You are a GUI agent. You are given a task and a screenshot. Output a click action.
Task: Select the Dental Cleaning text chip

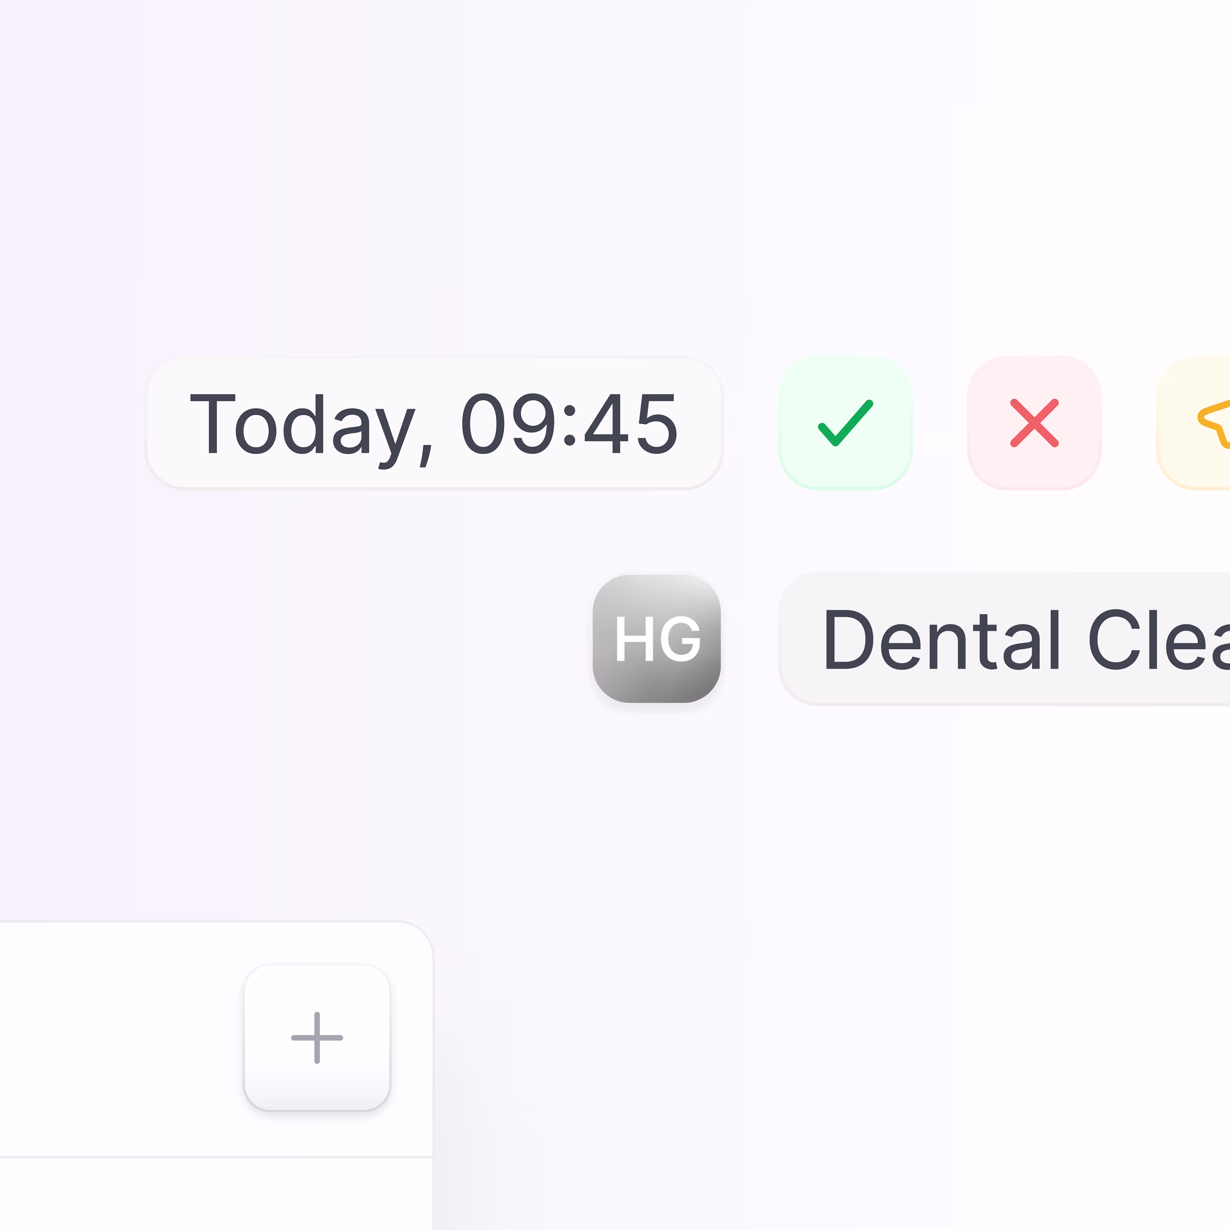pos(1005,639)
